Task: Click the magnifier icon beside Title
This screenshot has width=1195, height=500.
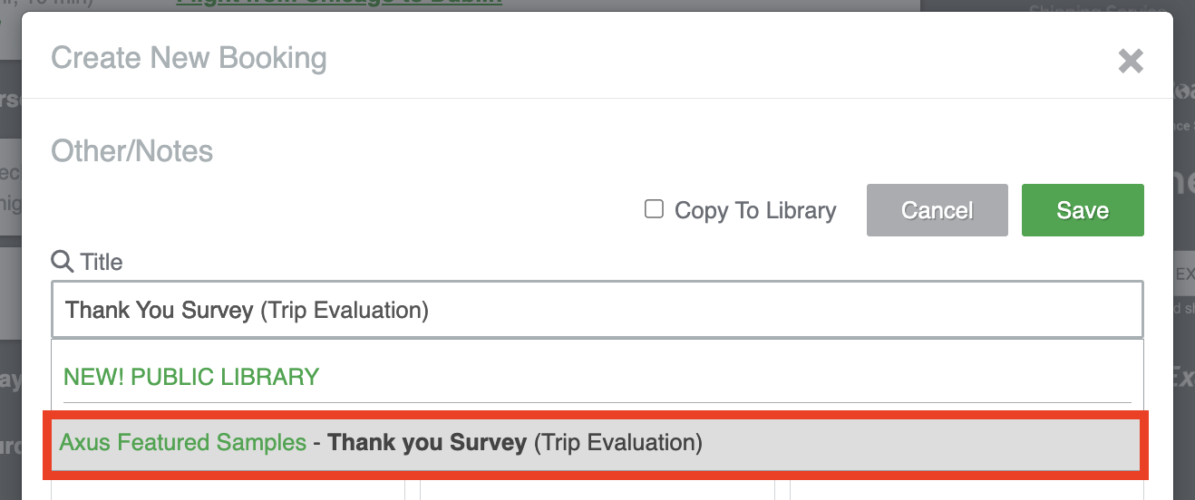Action: click(x=62, y=262)
